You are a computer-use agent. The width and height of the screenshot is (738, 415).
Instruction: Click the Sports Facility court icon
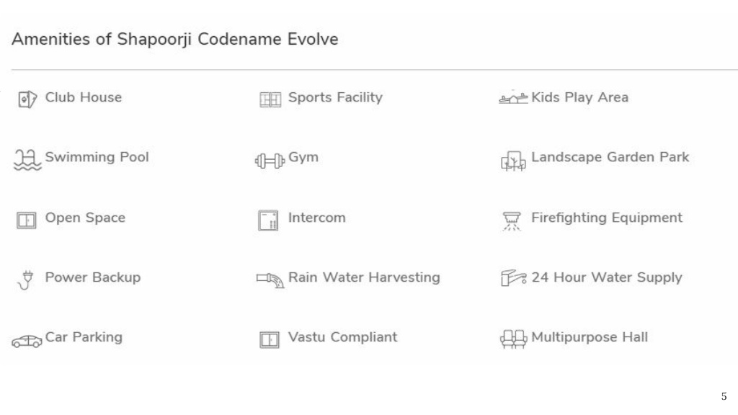[x=270, y=99]
